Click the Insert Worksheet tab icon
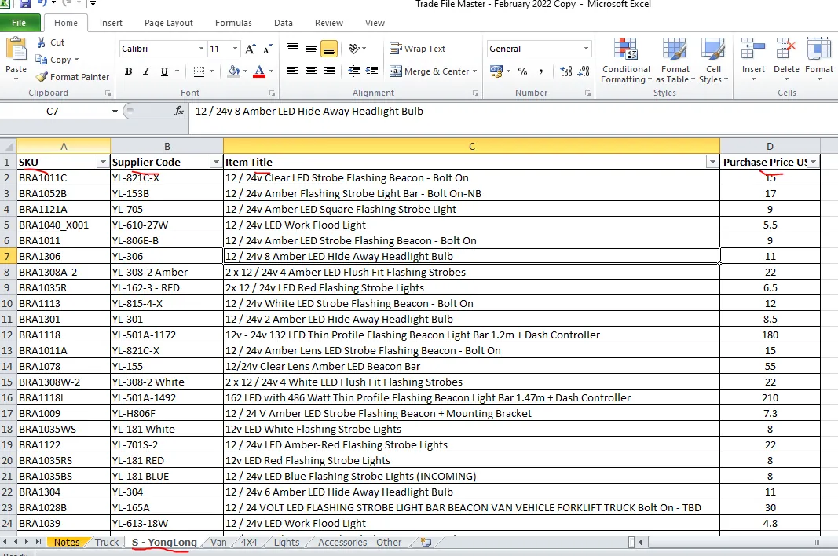 426,542
